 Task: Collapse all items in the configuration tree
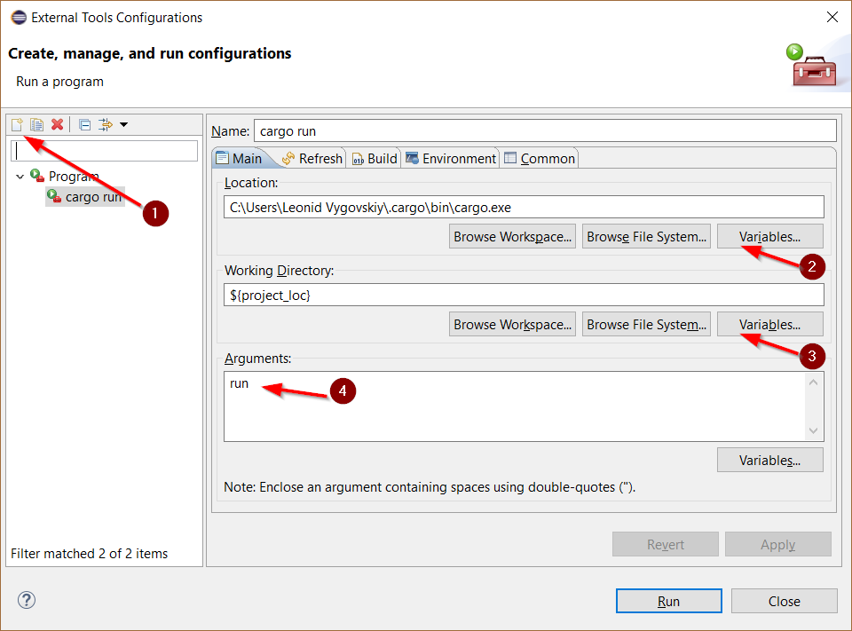click(84, 124)
